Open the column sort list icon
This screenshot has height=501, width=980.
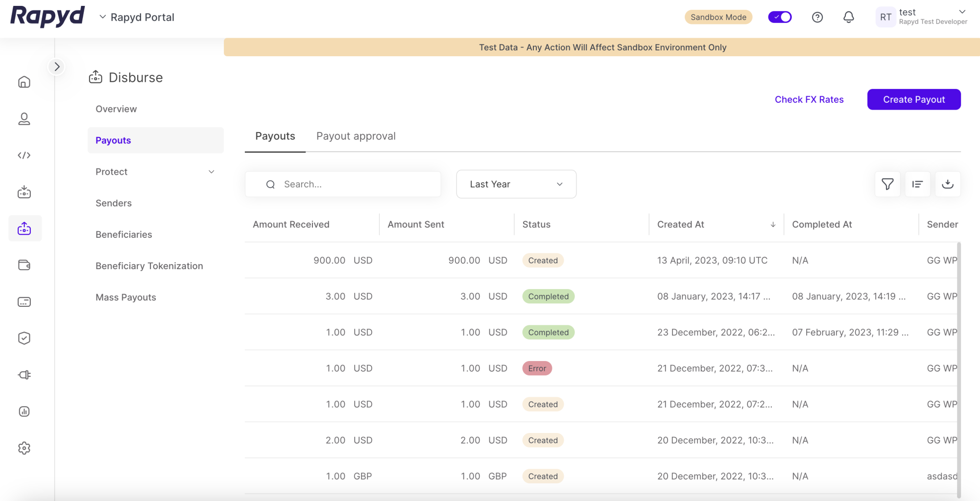[917, 184]
